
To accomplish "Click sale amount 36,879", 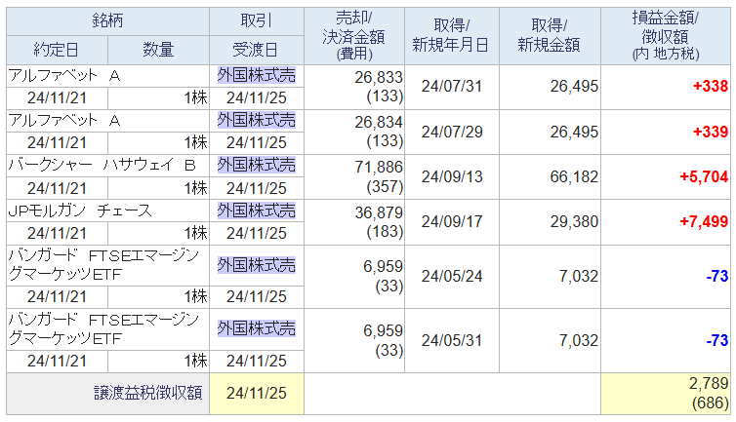I will pyautogui.click(x=379, y=212).
